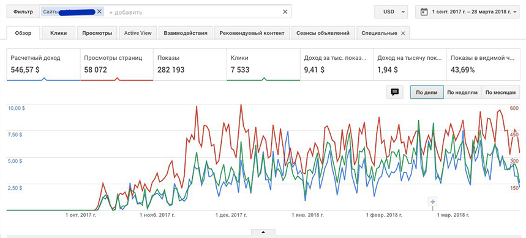The height and width of the screenshot is (238, 526).
Task: Collapse the chart using bottom arrow handle
Action: (263, 232)
